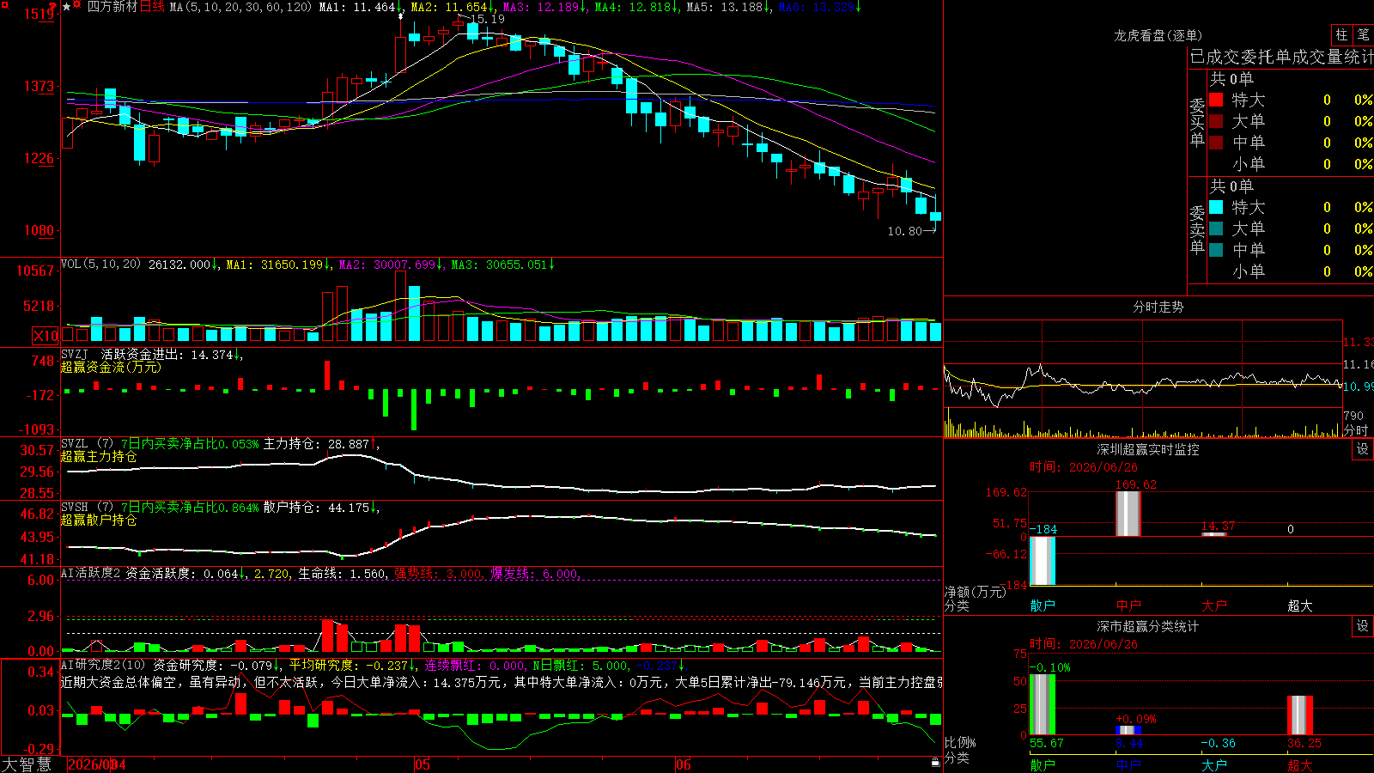This screenshot has width=1374, height=773.
Task: Click the 分时走势 panel title
Action: point(1158,307)
